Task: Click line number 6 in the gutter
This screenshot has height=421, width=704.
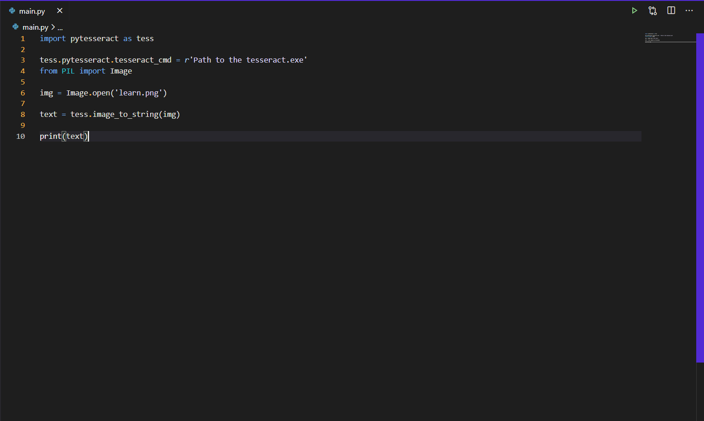Action: pos(23,93)
